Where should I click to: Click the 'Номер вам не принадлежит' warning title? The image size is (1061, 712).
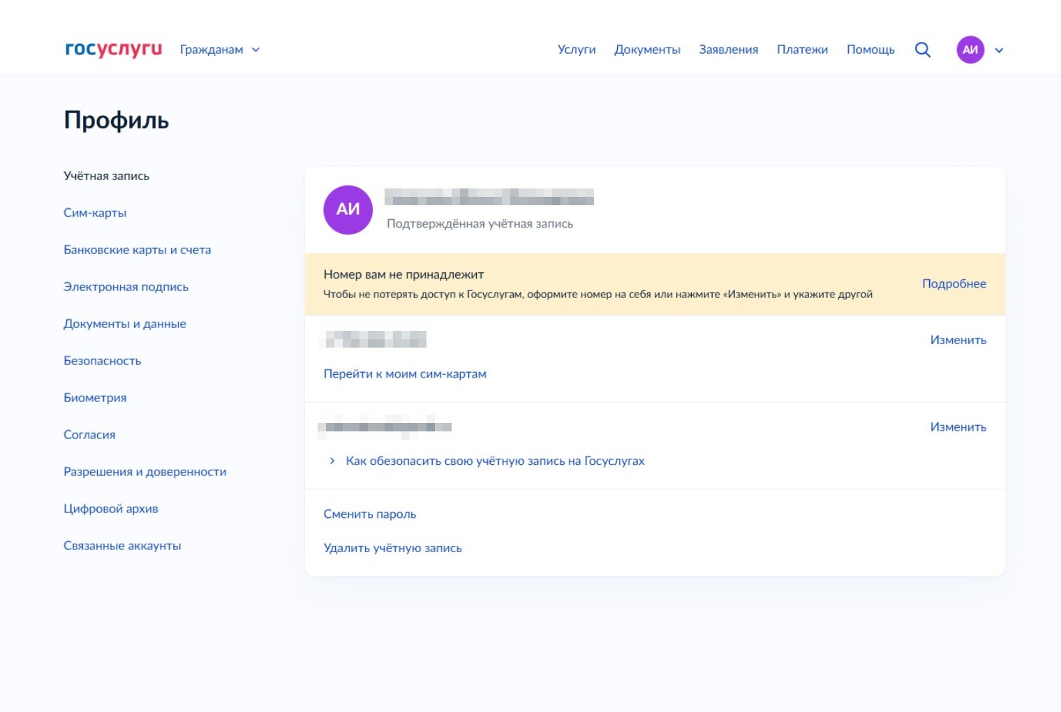tap(403, 274)
